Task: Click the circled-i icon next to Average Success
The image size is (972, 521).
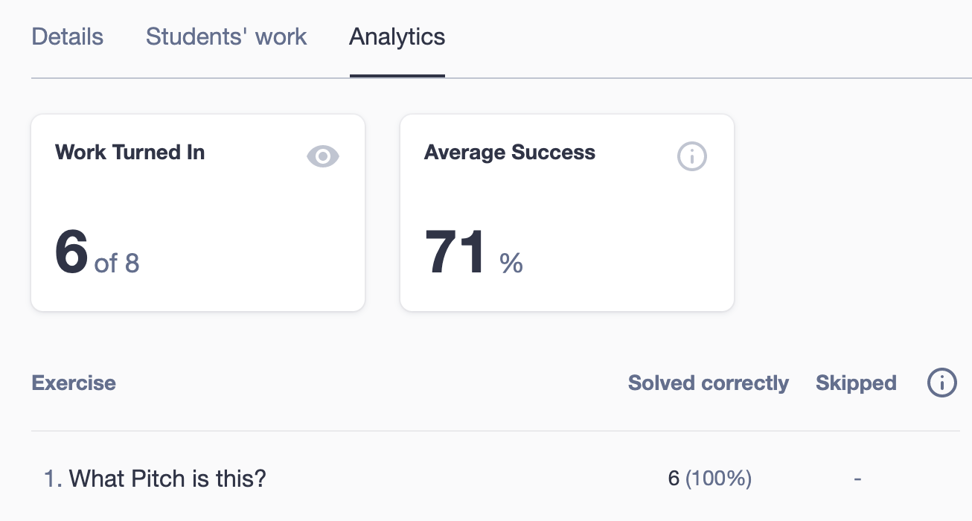Action: 692,156
